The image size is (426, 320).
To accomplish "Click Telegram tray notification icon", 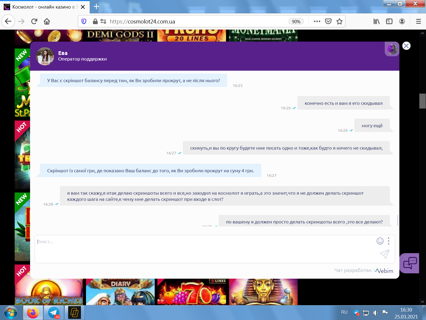I will [x=356, y=313].
